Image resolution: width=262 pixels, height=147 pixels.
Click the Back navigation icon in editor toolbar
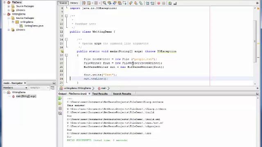point(89,3)
